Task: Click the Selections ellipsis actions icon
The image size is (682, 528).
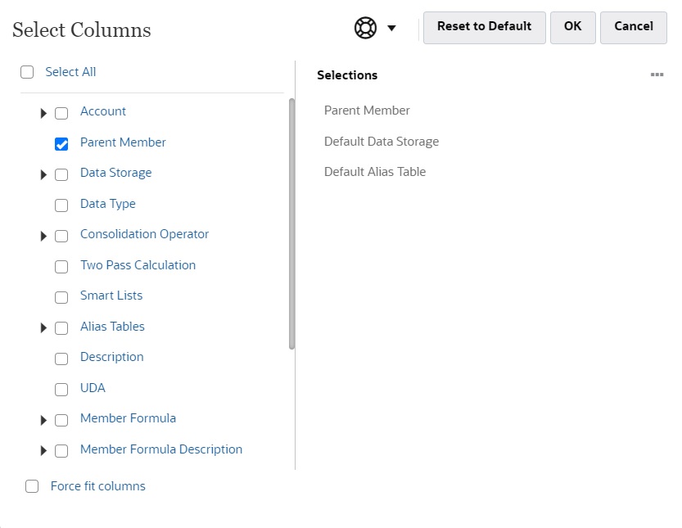Action: pos(657,74)
